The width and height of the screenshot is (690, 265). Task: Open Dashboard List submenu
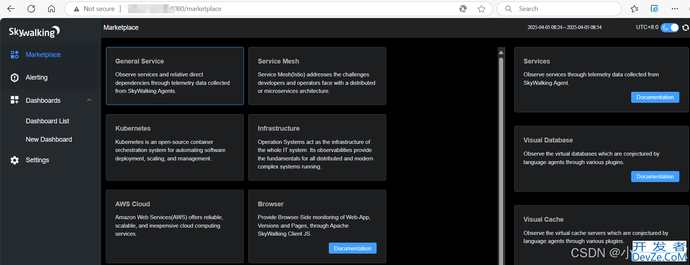pyautogui.click(x=47, y=121)
